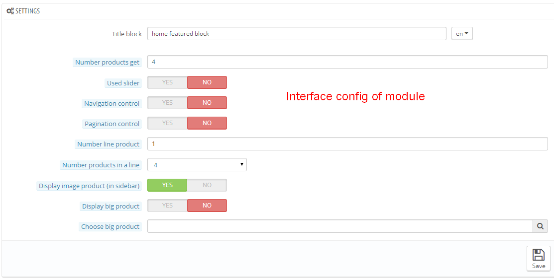Click the Title block text field

(297, 34)
